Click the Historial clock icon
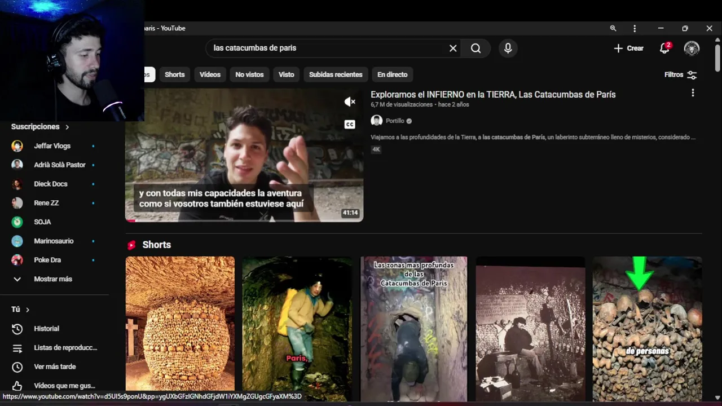This screenshot has width=722, height=406. 17,329
